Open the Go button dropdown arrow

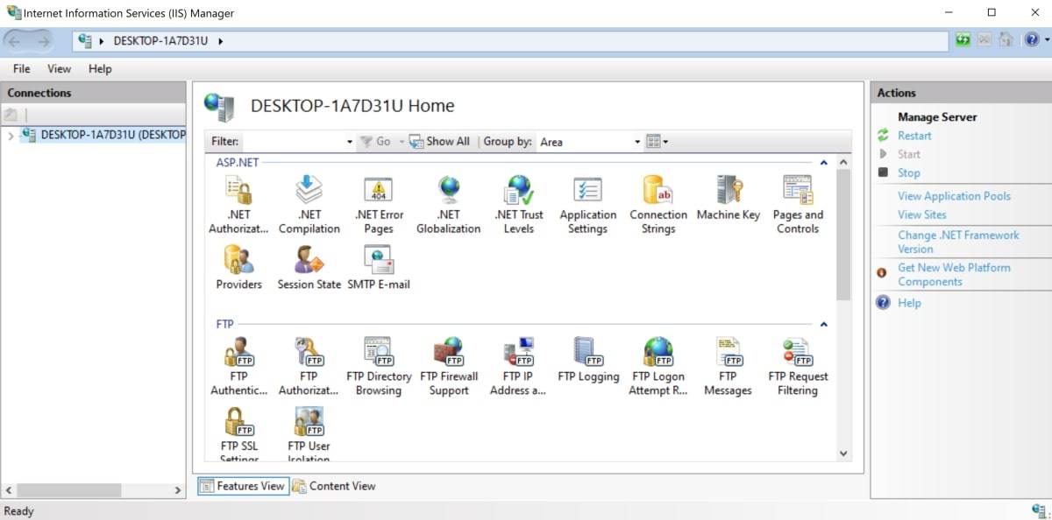402,142
